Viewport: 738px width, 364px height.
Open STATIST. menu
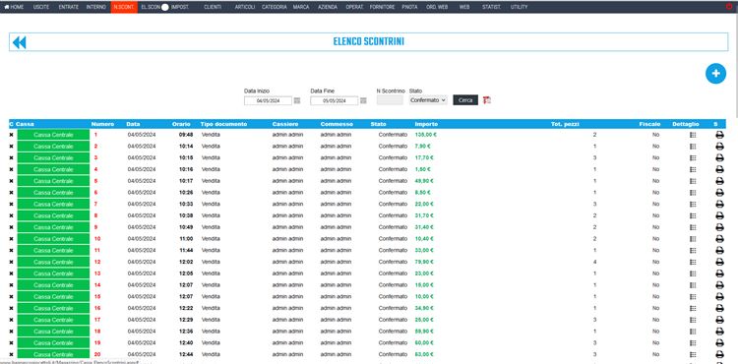coord(491,7)
